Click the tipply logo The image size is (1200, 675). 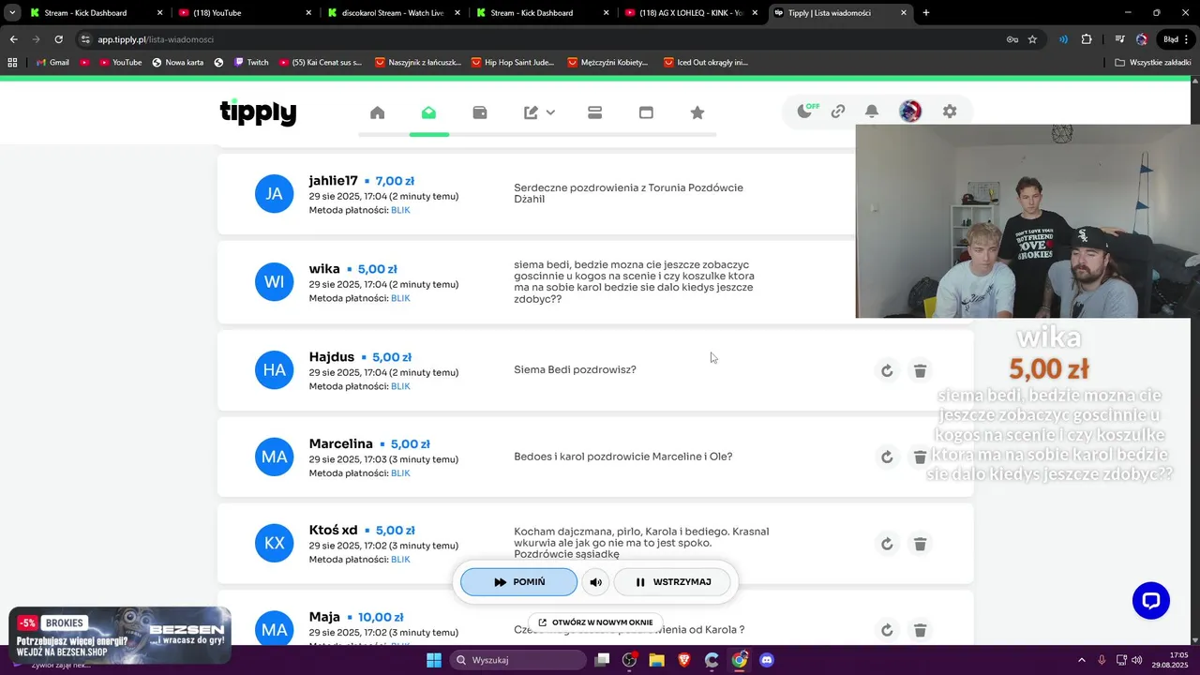pos(258,112)
